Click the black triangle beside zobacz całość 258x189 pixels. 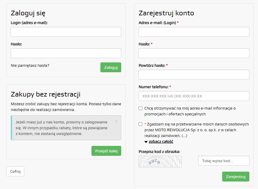146,142
